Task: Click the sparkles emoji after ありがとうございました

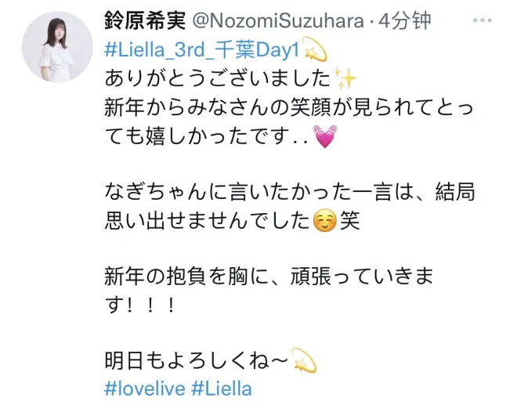Action: [345, 78]
